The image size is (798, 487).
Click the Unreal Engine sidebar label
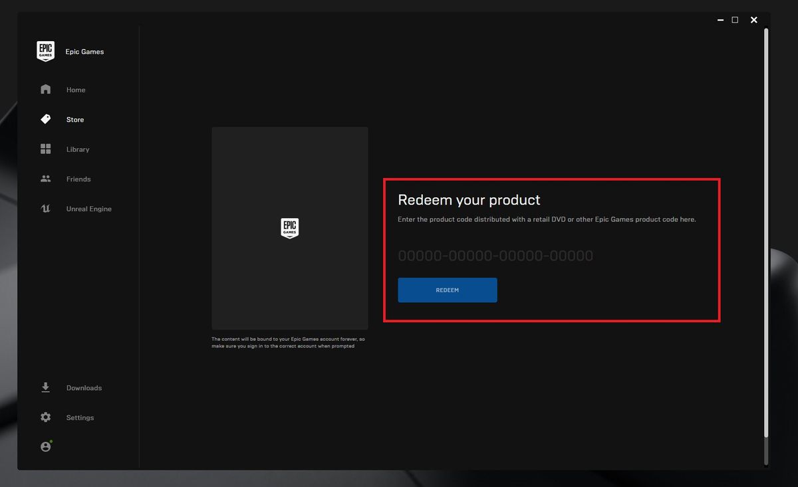[x=88, y=209]
